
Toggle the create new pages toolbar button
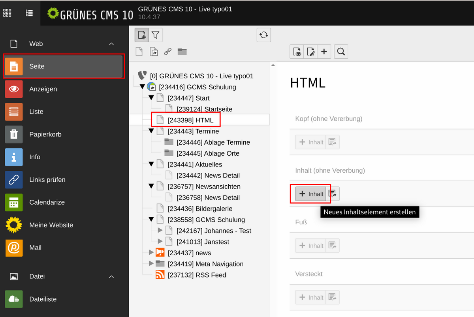click(141, 35)
